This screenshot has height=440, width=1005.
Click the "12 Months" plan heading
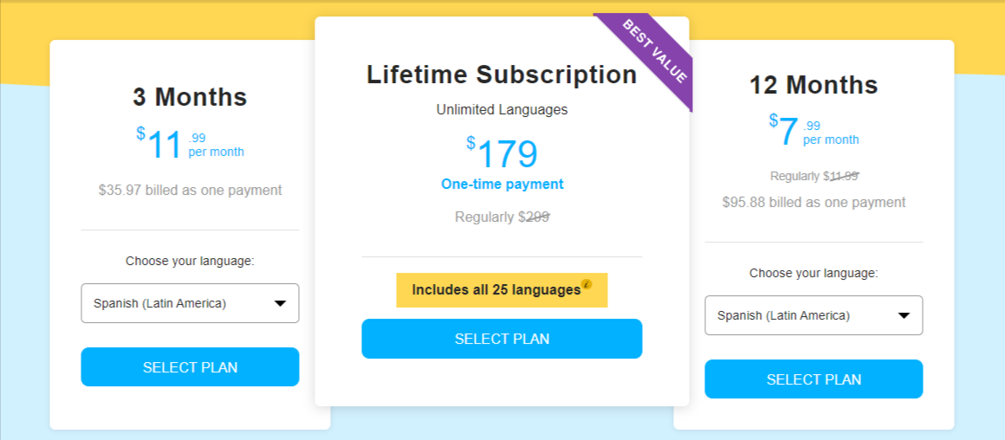pos(814,85)
